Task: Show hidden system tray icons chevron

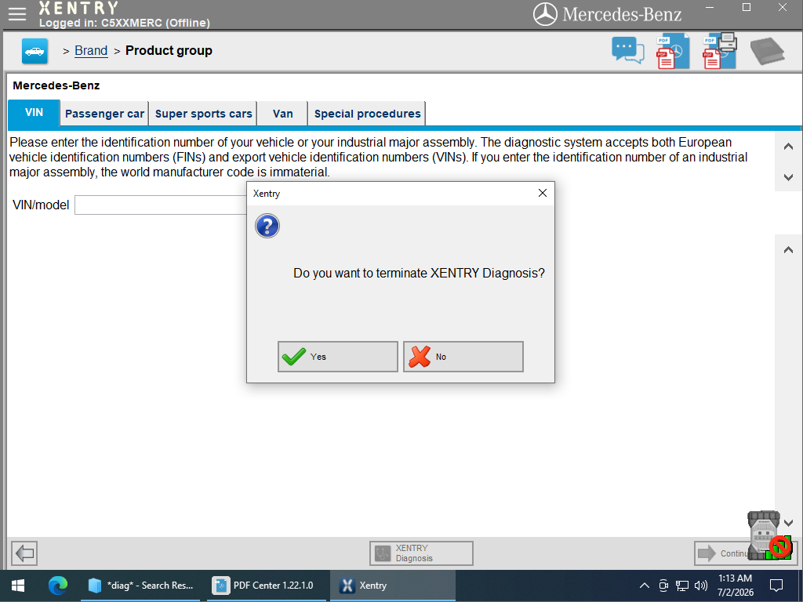Action: pyautogui.click(x=645, y=586)
